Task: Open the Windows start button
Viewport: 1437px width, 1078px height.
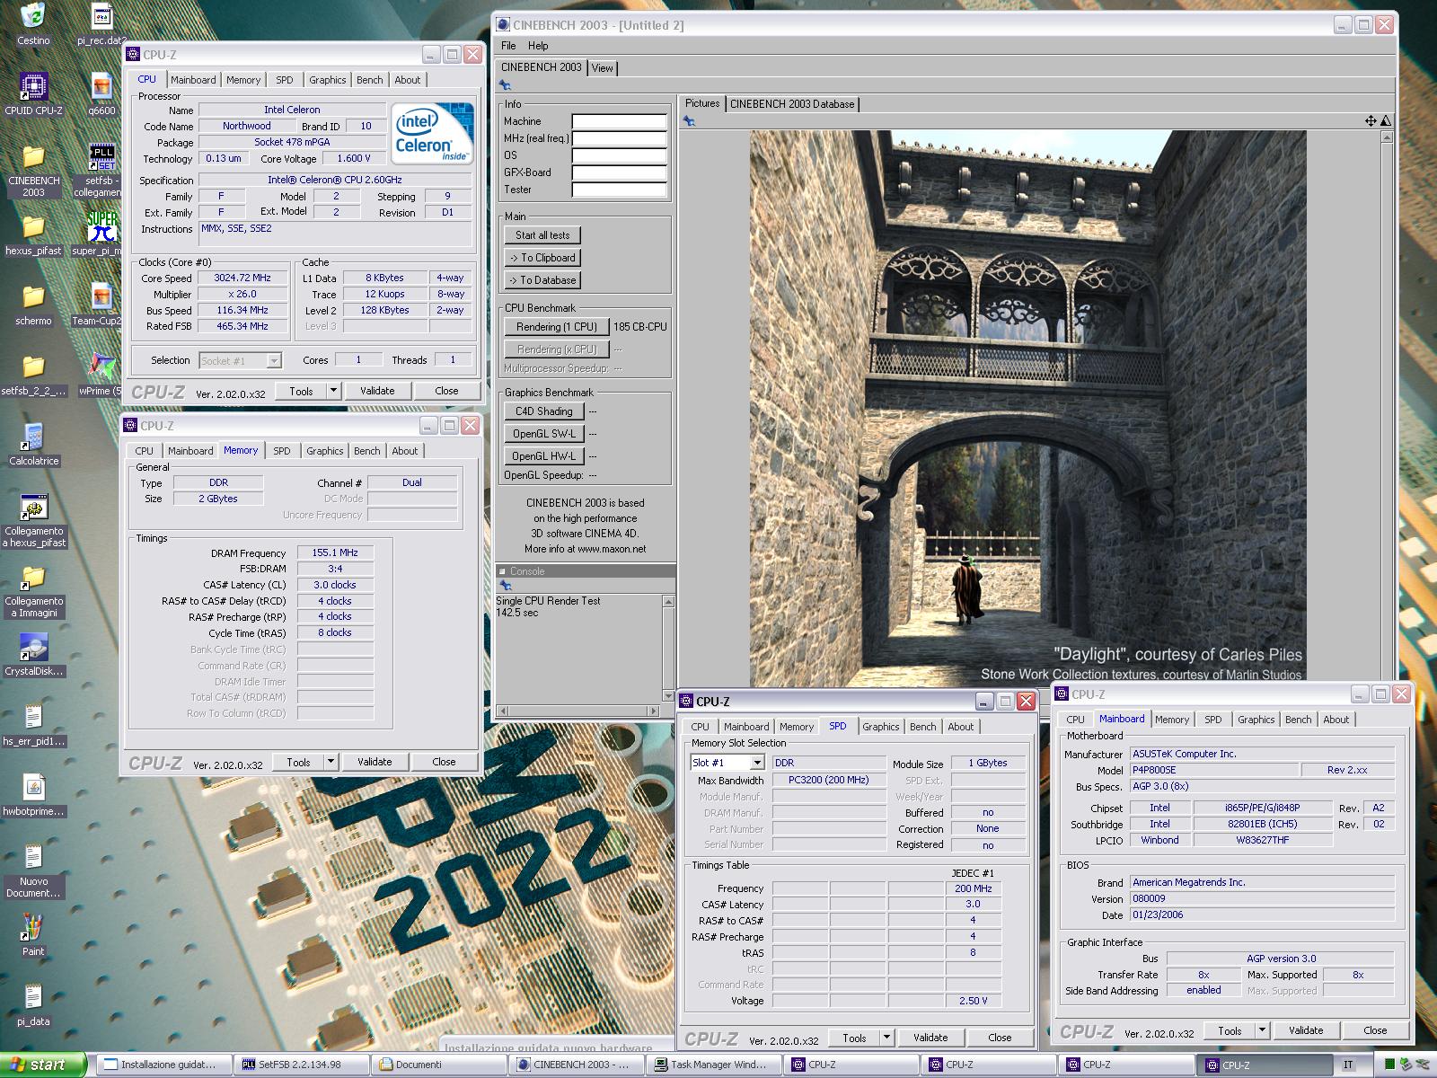Action: (x=43, y=1065)
